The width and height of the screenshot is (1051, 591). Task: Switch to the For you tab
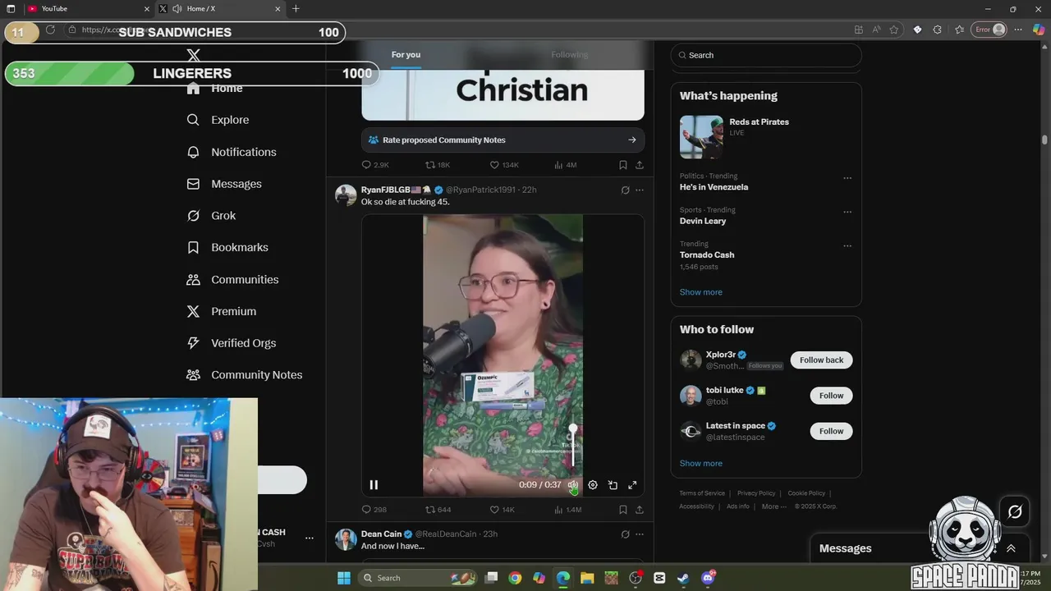click(406, 55)
